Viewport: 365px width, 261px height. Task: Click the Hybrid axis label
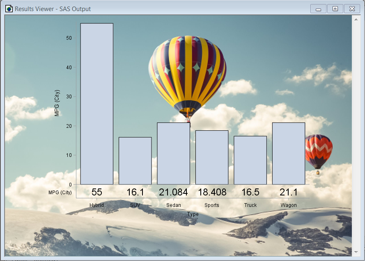coord(96,205)
